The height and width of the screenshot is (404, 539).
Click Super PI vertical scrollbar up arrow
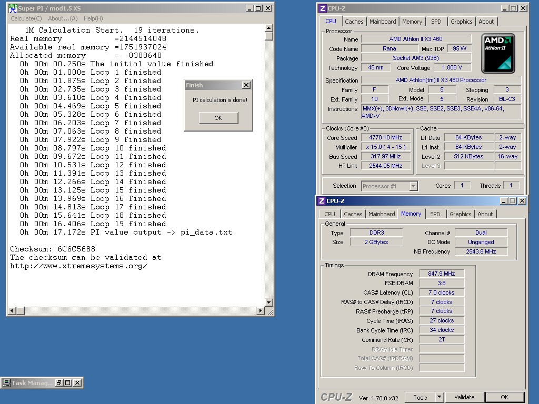click(x=269, y=28)
